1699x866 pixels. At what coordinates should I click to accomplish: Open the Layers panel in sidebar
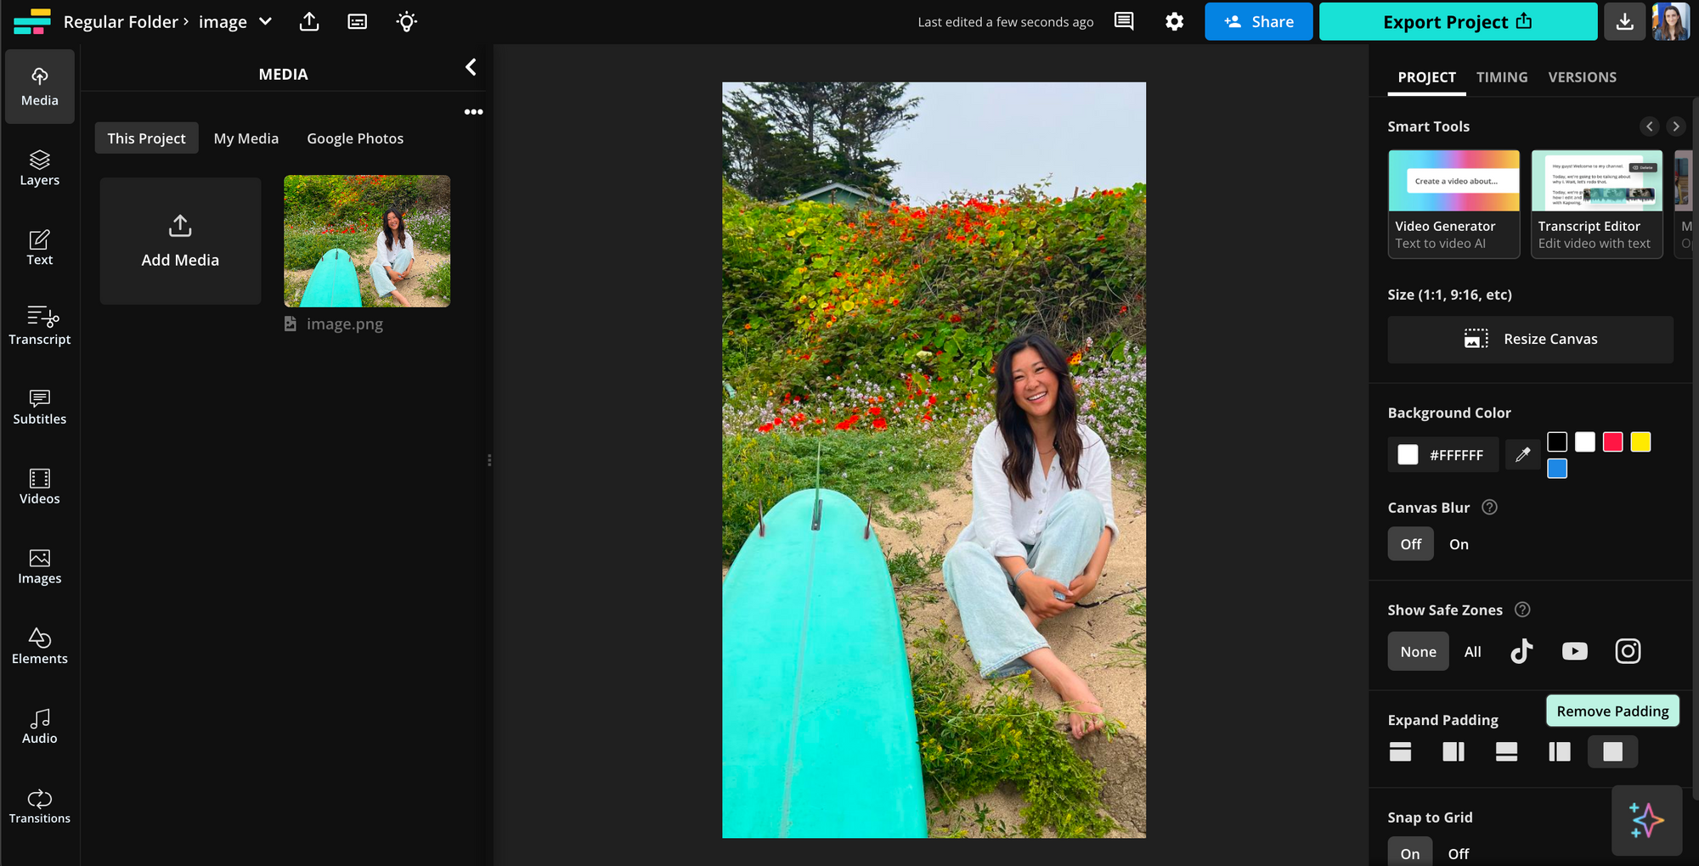pyautogui.click(x=39, y=168)
